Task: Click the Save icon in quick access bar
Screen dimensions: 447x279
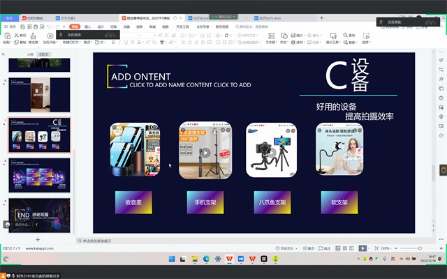Action: pyautogui.click(x=22, y=27)
